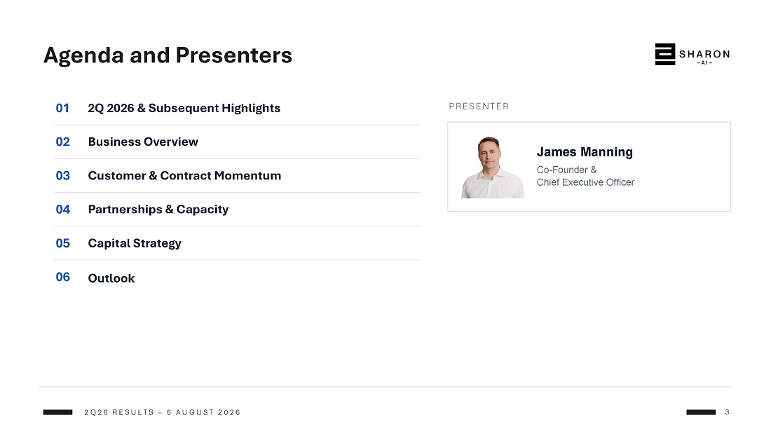Viewport: 771px width, 434px height.
Task: Click the 2Q26 Results footer text
Action: [163, 412]
